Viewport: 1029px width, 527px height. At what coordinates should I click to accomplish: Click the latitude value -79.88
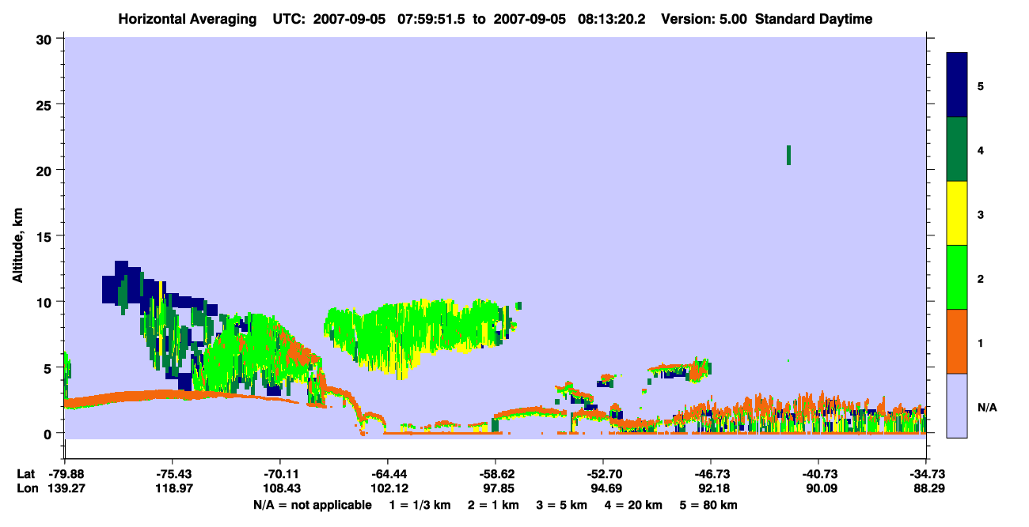tap(65, 473)
